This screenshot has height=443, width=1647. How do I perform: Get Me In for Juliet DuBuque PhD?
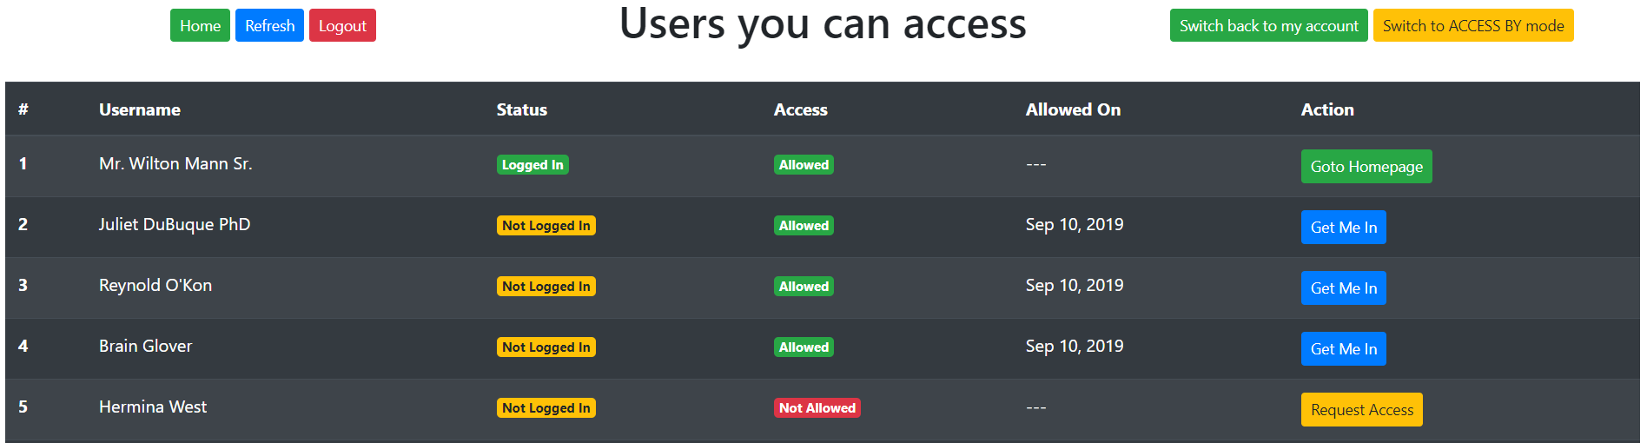click(x=1343, y=227)
